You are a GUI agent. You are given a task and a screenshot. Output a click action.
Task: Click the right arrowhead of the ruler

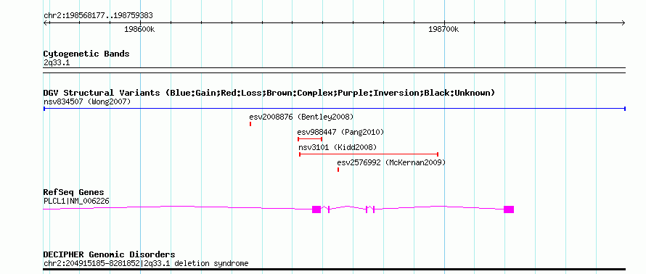623,23
